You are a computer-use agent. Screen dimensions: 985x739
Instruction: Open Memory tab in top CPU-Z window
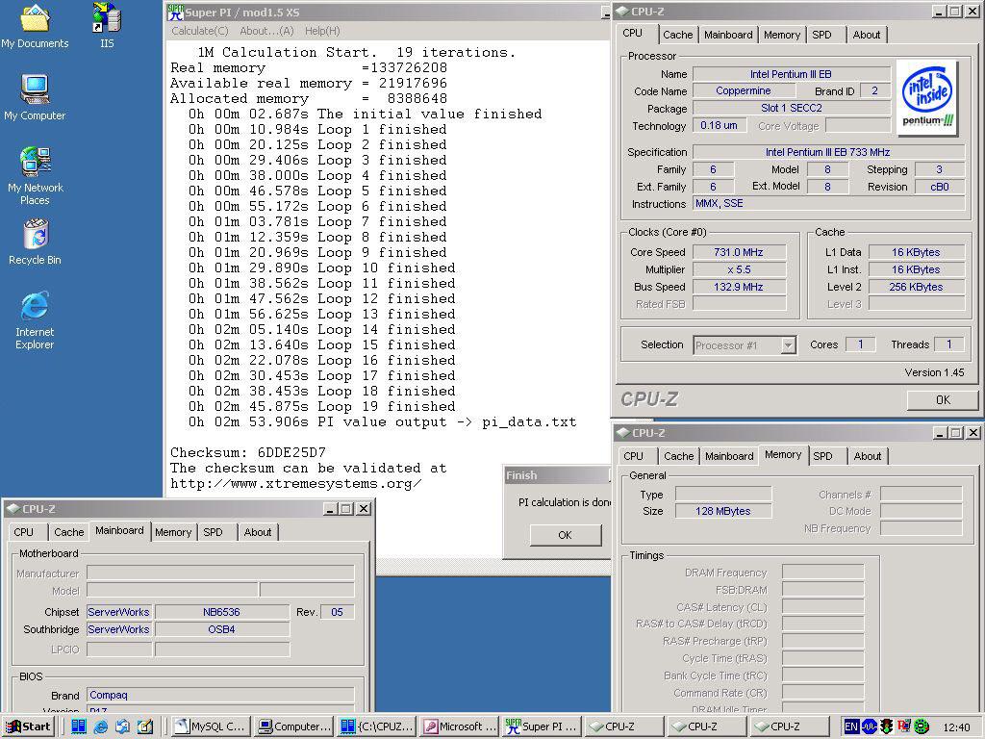click(781, 35)
